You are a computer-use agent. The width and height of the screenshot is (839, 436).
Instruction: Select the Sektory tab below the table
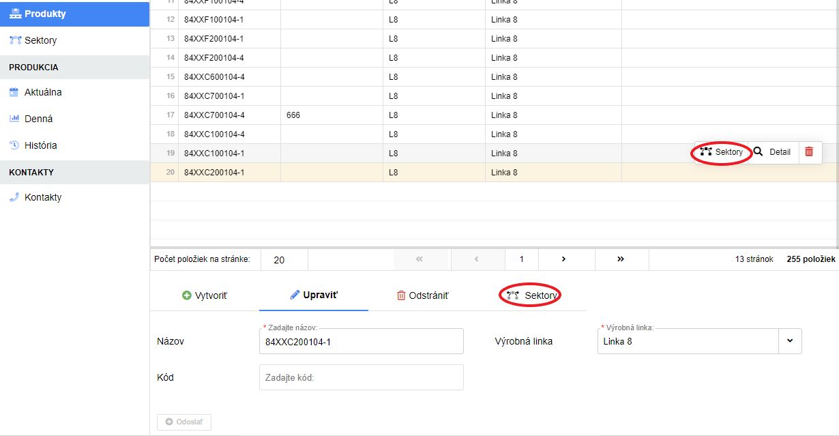point(532,295)
